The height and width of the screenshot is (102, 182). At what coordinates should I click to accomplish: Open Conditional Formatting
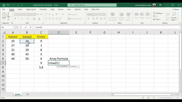point(113,17)
